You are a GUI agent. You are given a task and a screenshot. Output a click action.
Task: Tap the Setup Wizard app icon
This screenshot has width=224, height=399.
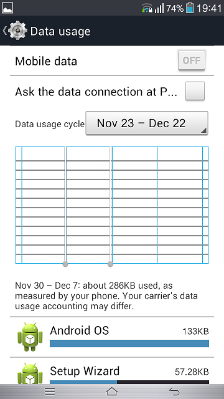click(x=30, y=373)
